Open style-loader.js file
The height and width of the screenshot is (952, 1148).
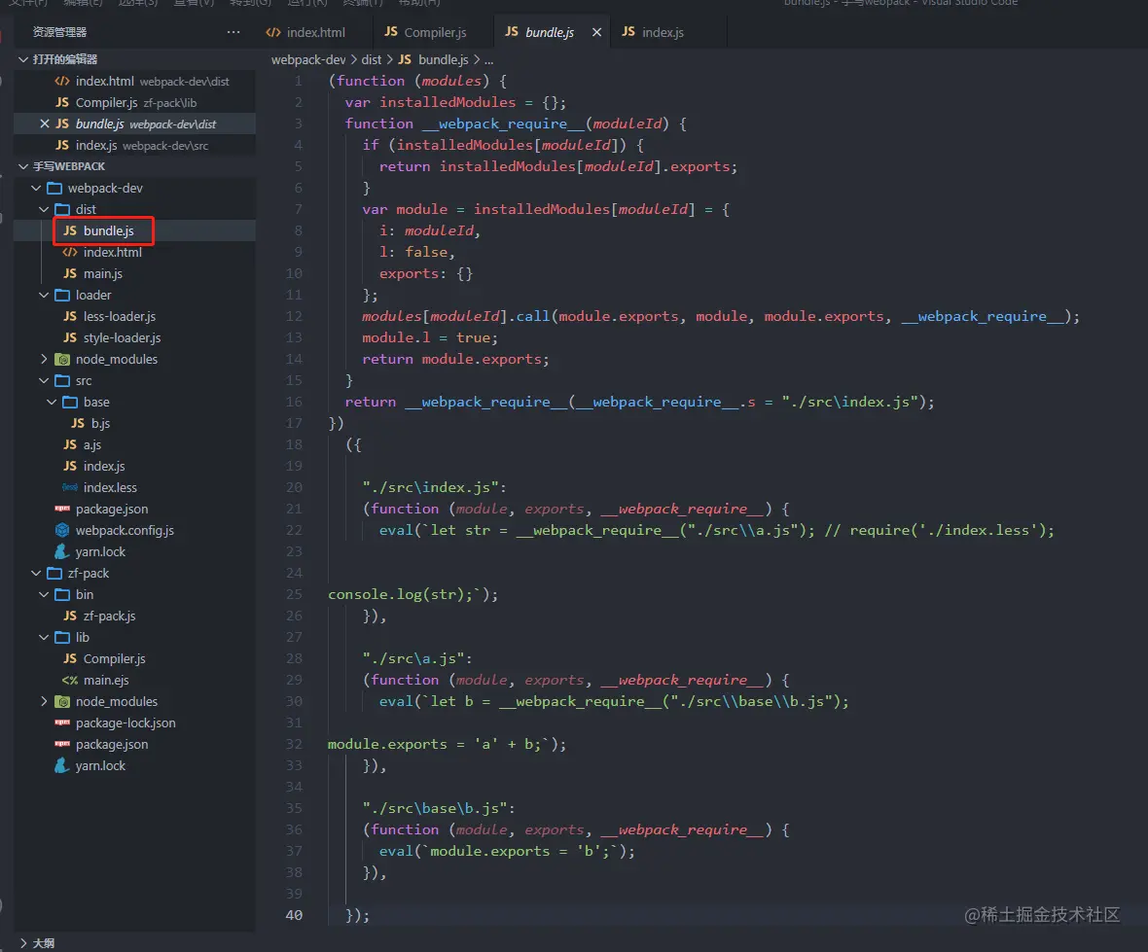[x=134, y=337]
